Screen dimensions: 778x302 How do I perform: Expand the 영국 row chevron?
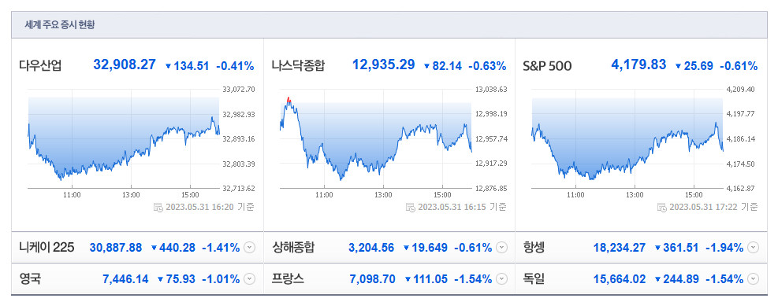click(250, 279)
